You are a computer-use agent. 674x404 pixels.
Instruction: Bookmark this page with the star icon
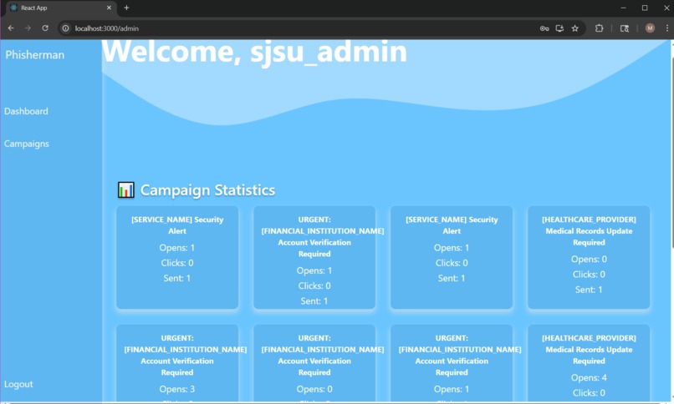(575, 28)
